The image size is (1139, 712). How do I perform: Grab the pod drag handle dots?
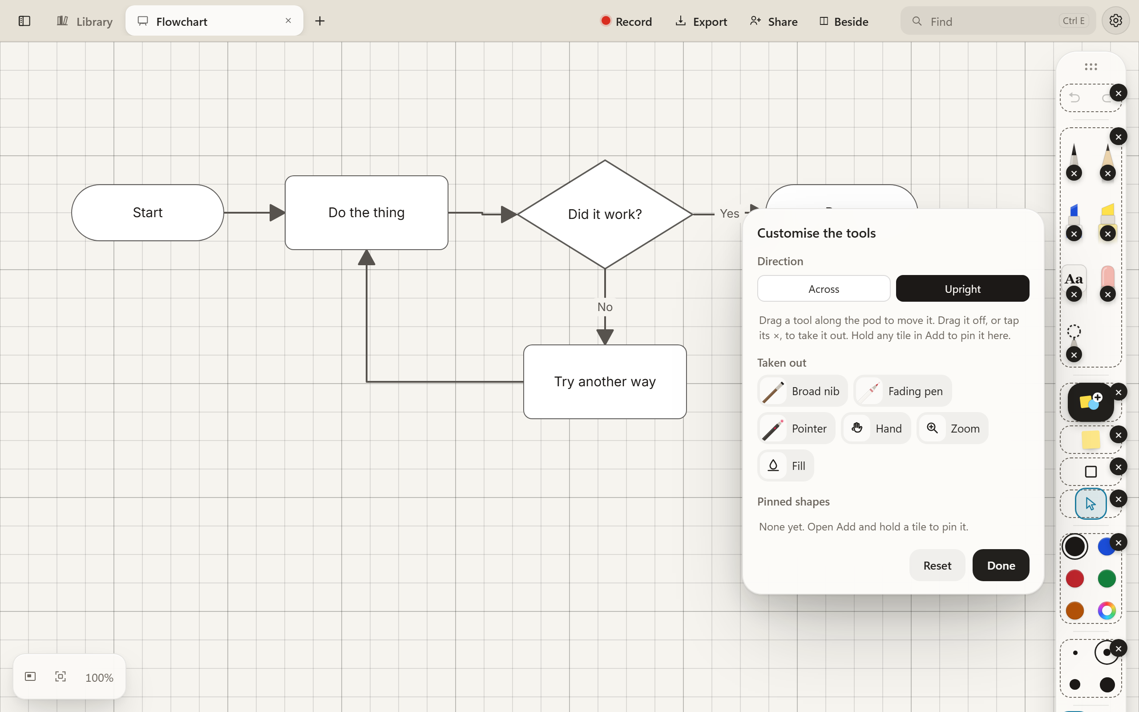[1091, 66]
